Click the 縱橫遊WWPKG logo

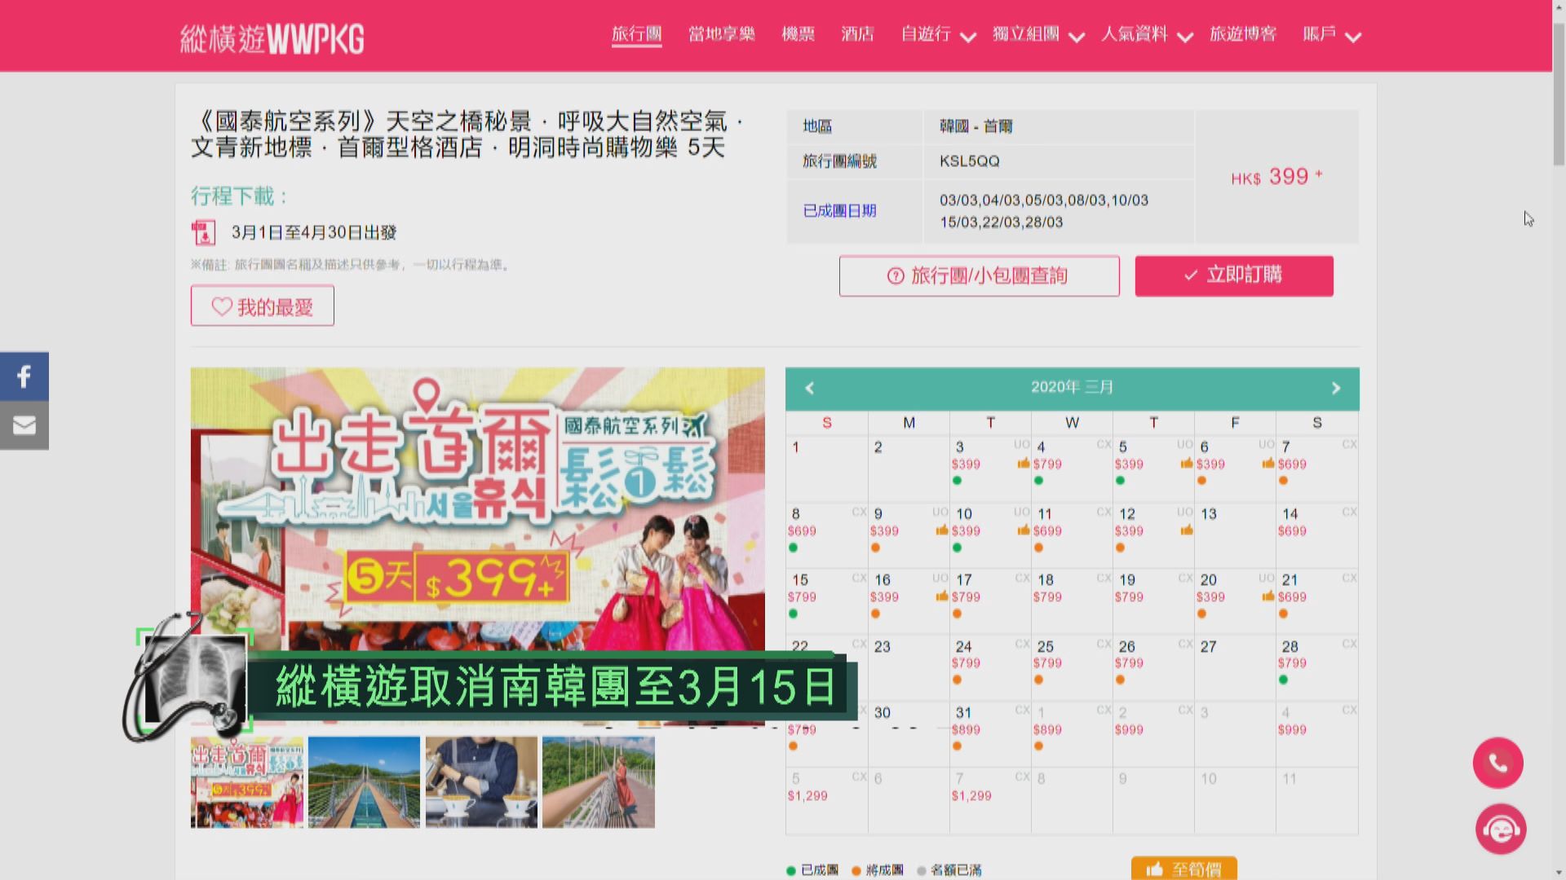[273, 36]
